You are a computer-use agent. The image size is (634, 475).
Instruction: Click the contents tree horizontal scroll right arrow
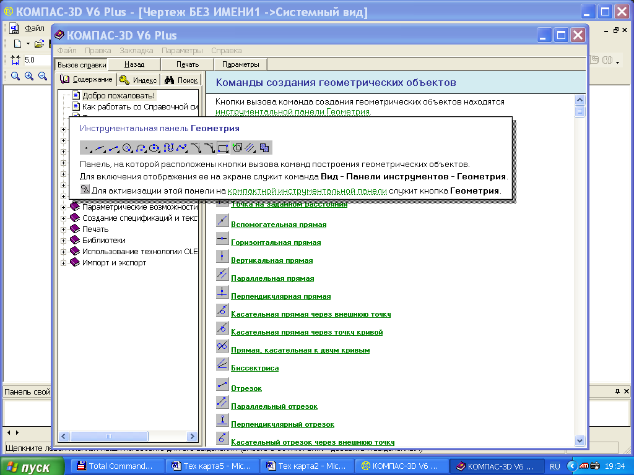[x=193, y=436]
